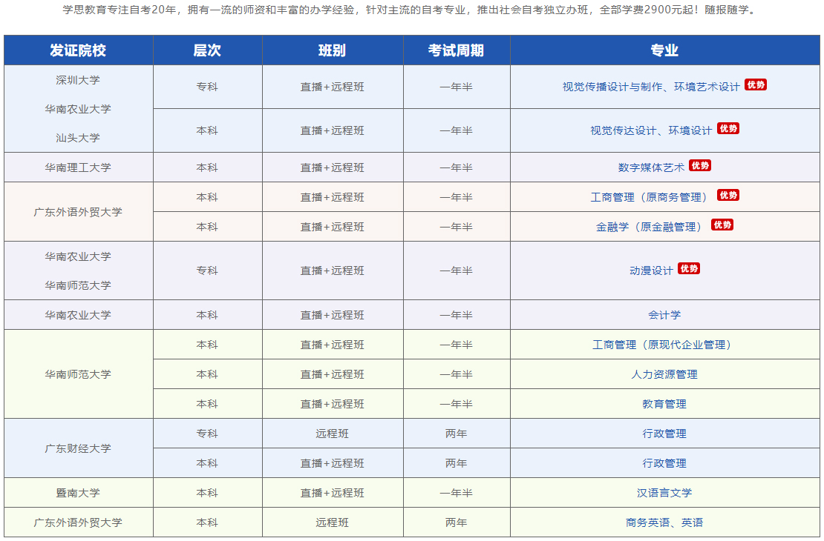Click 远程班 in the 专科 行政管理 row
Image resolution: width=824 pixels, height=541 pixels.
point(332,434)
